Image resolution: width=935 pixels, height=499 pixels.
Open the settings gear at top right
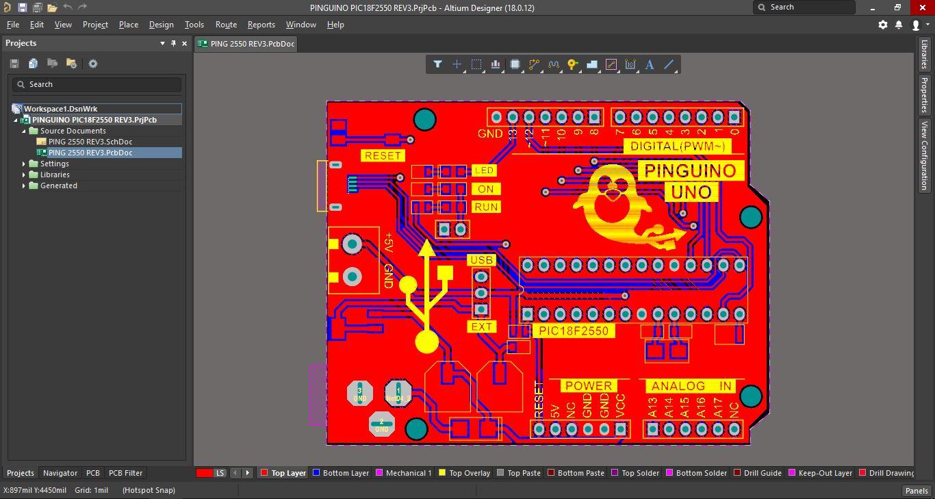point(883,25)
